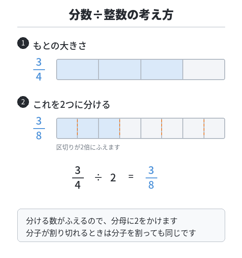The width and height of the screenshot is (242, 258).
Task: Click the heading もとの大きさ
Action: (x=60, y=46)
